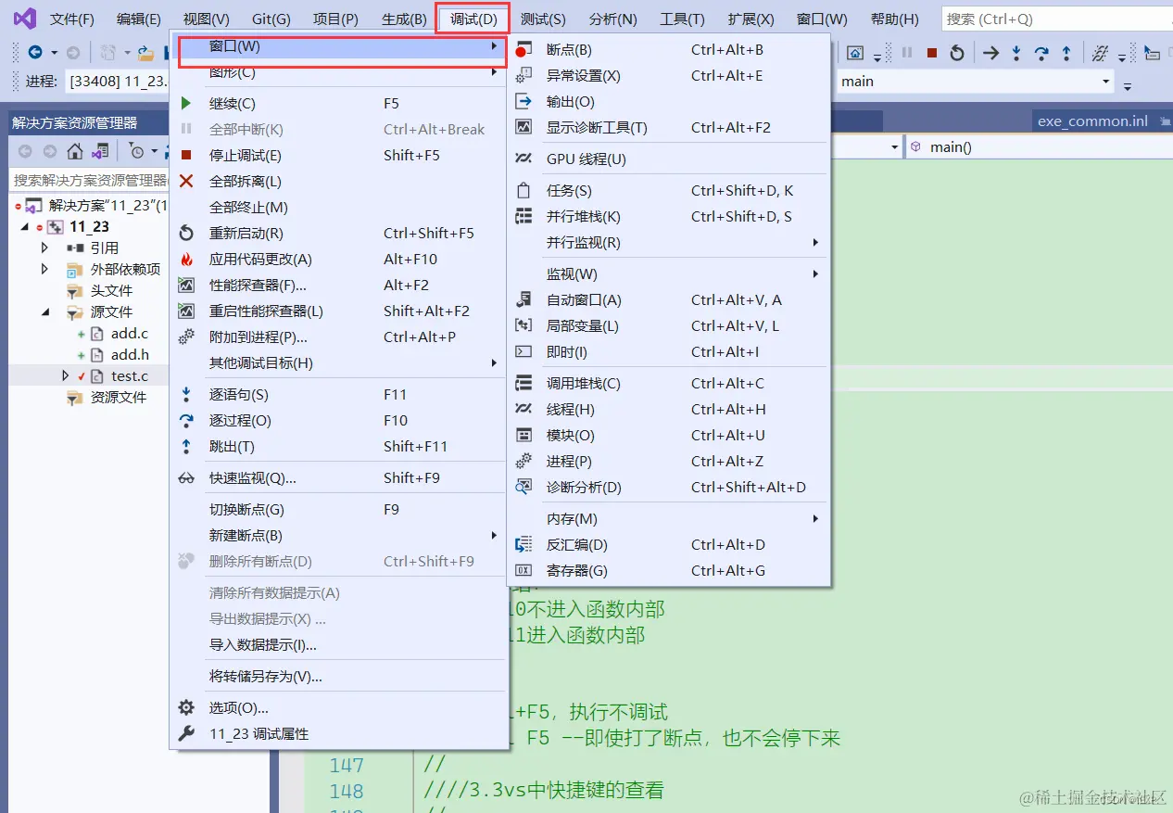
Task: Click the Restart debugging circular arrow icon
Action: [958, 53]
